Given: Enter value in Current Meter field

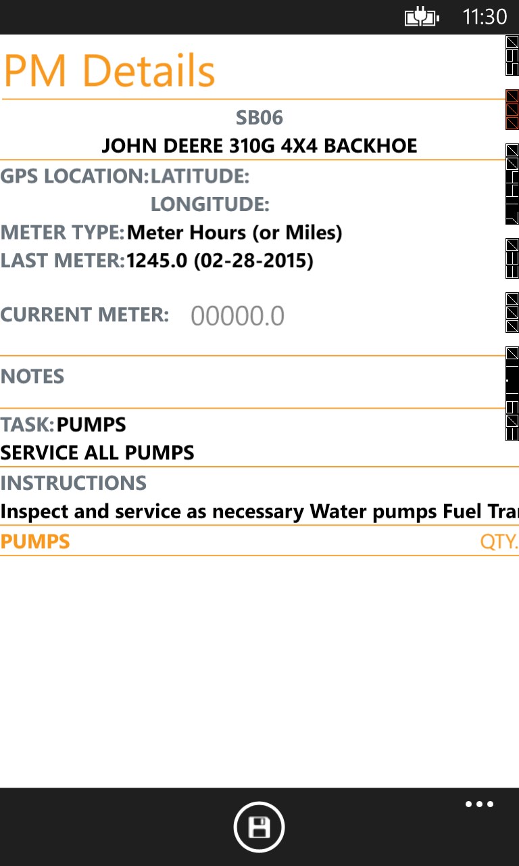Looking at the screenshot, I should point(237,316).
